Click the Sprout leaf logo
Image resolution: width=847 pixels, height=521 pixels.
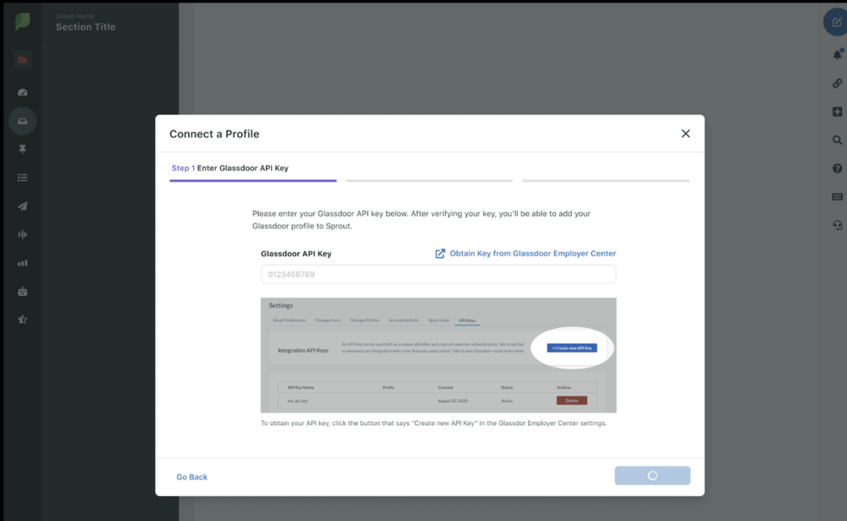click(x=22, y=21)
